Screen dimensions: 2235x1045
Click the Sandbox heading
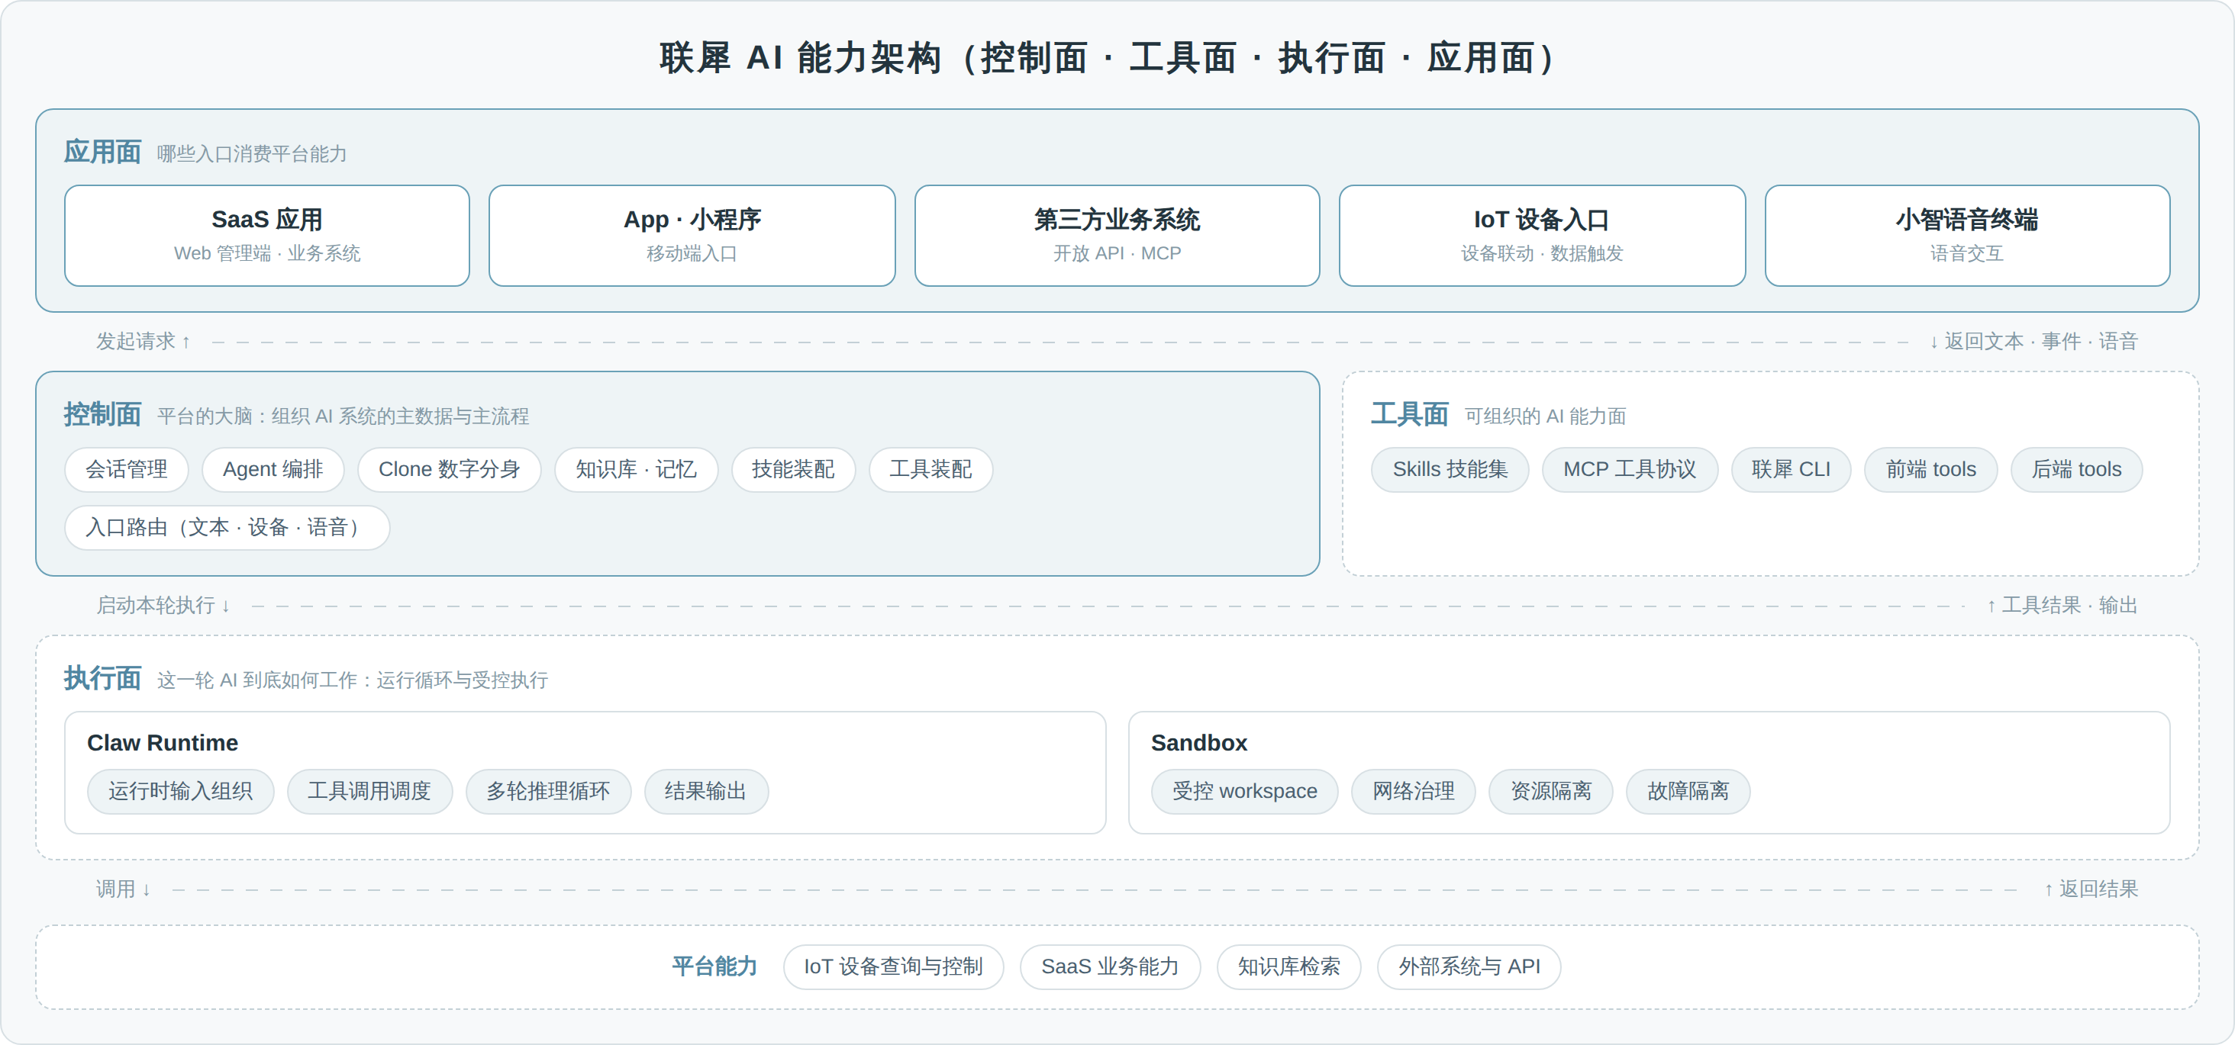tap(1198, 743)
